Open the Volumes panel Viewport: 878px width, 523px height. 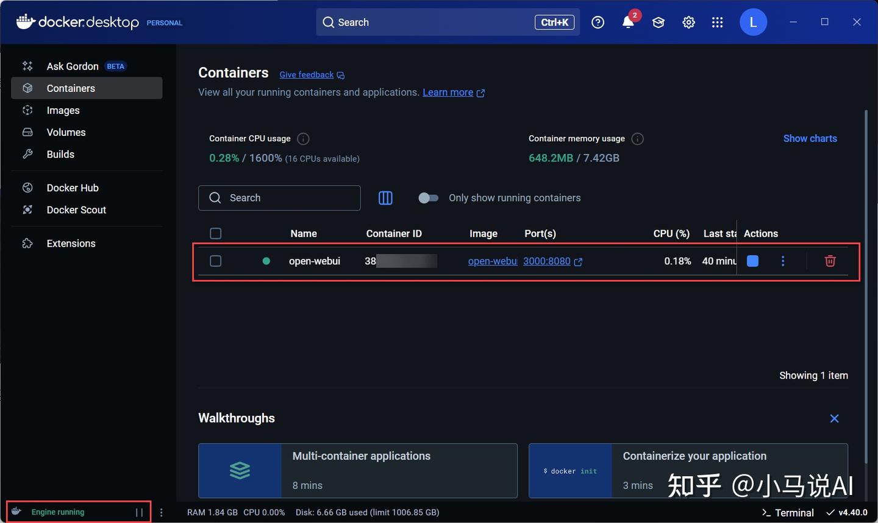pyautogui.click(x=66, y=132)
